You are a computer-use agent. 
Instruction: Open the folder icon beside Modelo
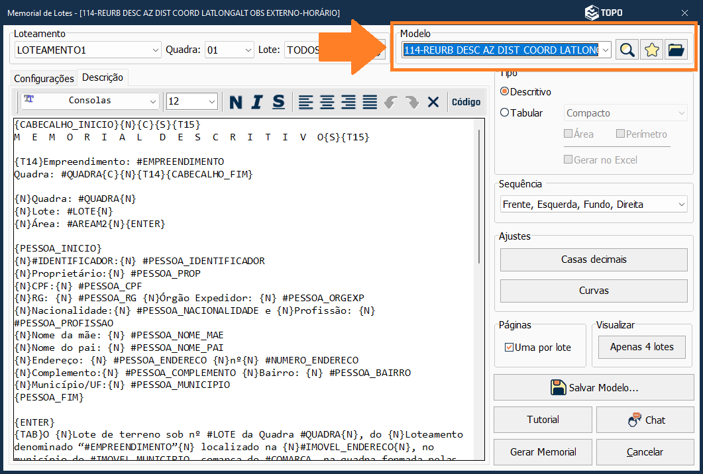(676, 50)
